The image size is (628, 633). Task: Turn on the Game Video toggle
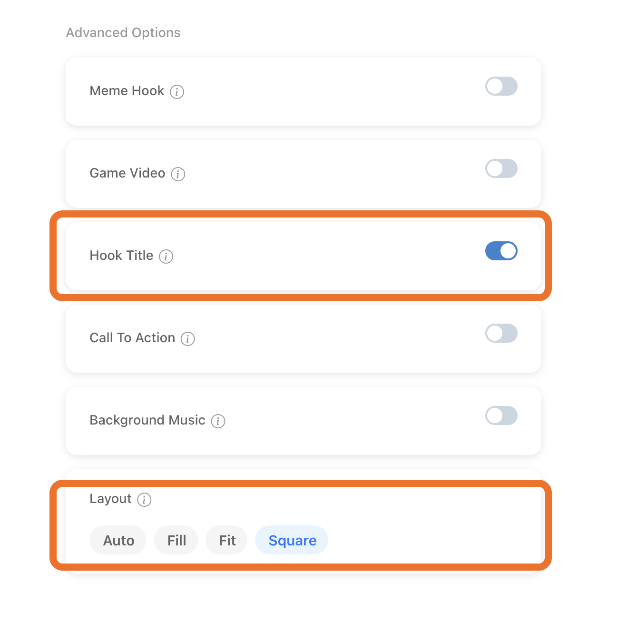click(501, 168)
